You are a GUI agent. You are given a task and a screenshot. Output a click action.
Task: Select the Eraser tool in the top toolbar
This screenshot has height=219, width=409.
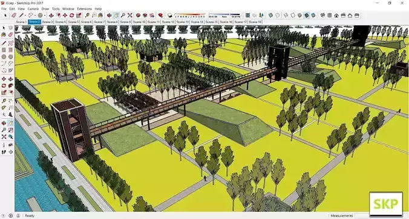[14, 15]
